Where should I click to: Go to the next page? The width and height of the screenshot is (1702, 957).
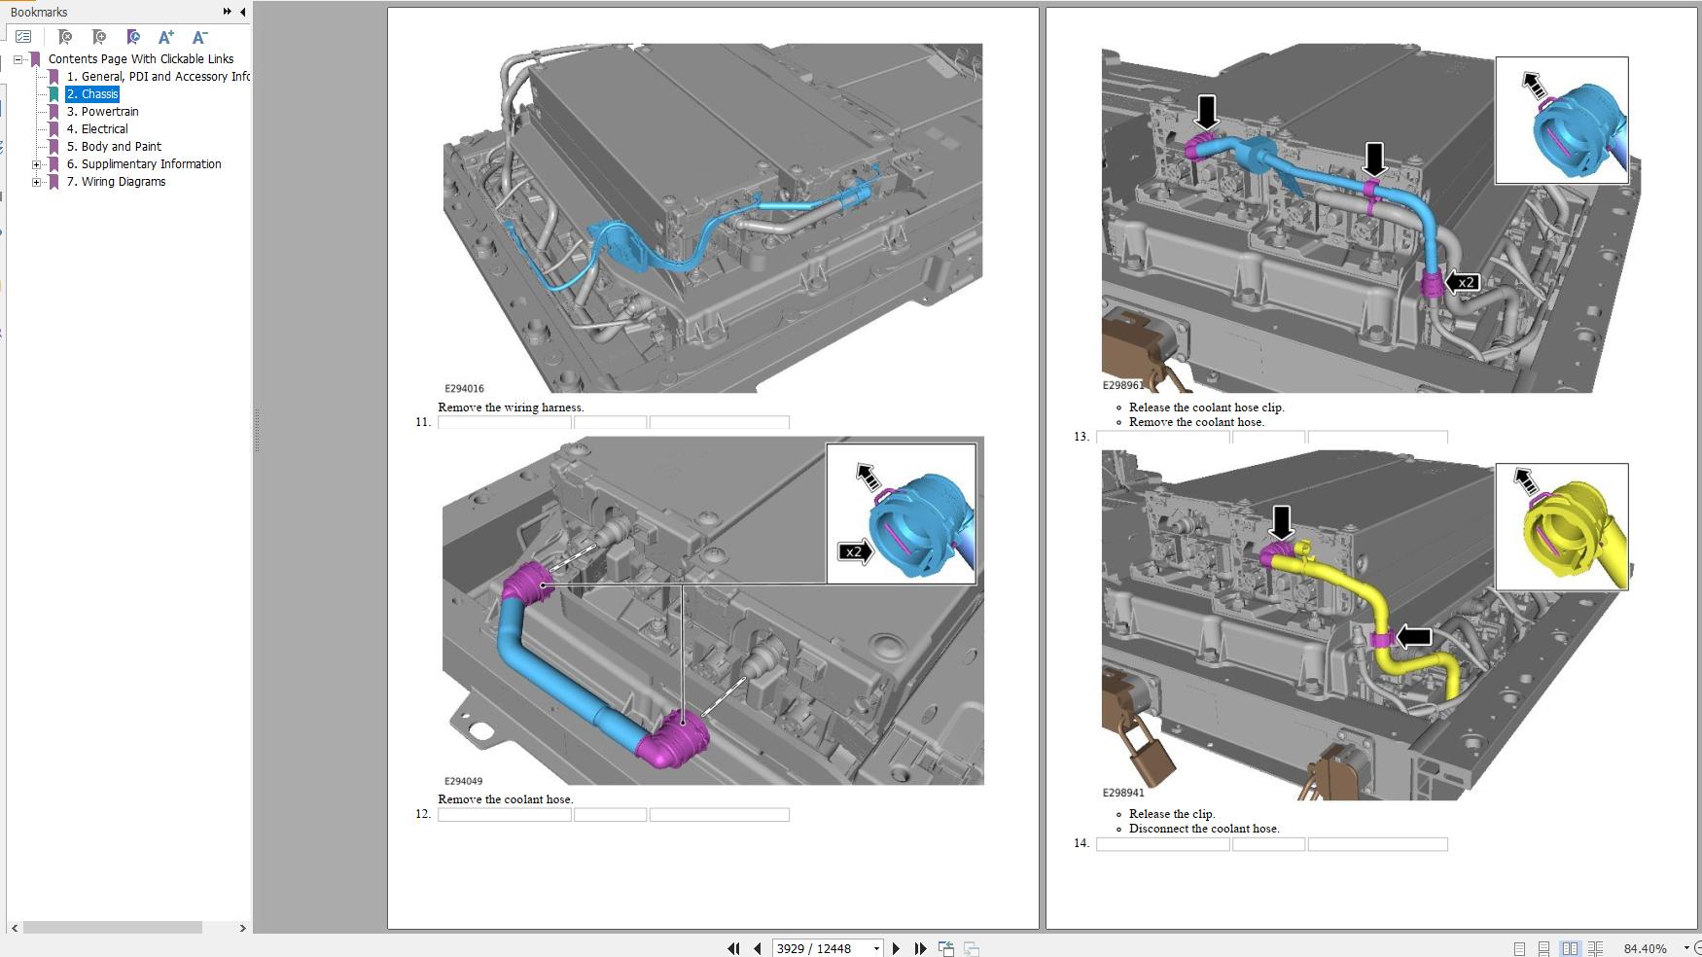pos(896,948)
